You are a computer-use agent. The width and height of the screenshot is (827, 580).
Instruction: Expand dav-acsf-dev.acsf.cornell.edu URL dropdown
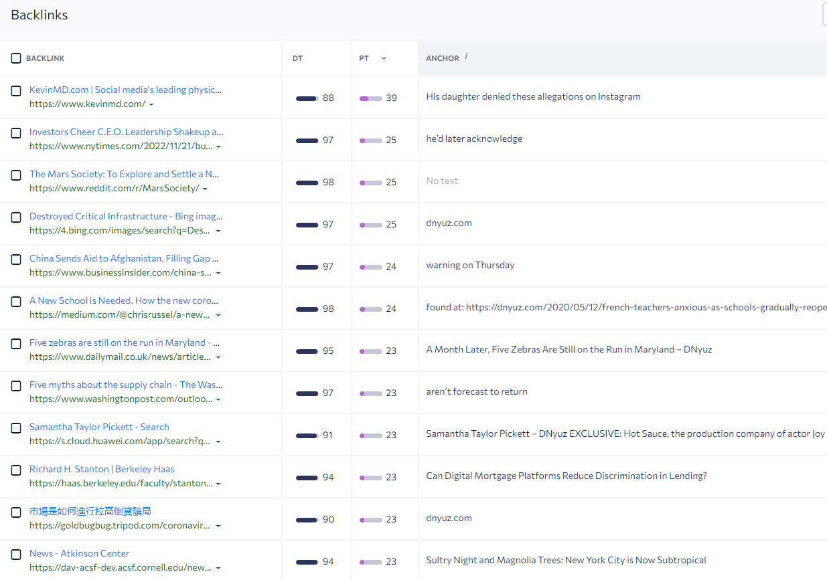(218, 568)
